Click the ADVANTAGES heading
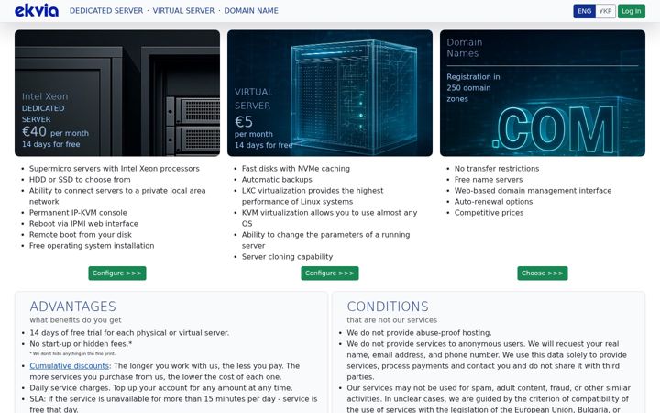Image resolution: width=660 pixels, height=413 pixels. pos(72,307)
